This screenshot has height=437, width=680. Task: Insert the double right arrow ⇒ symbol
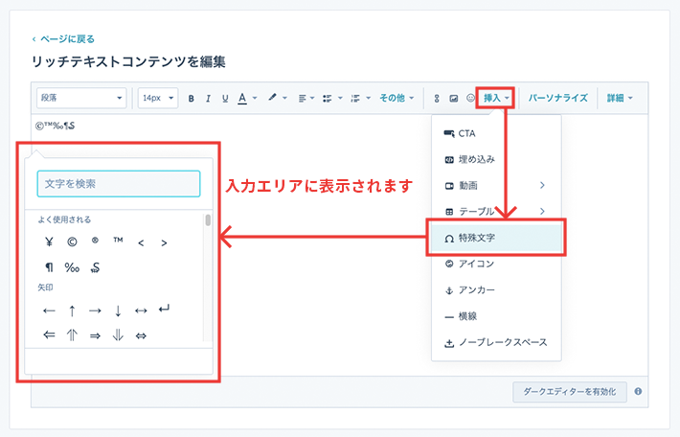[95, 335]
